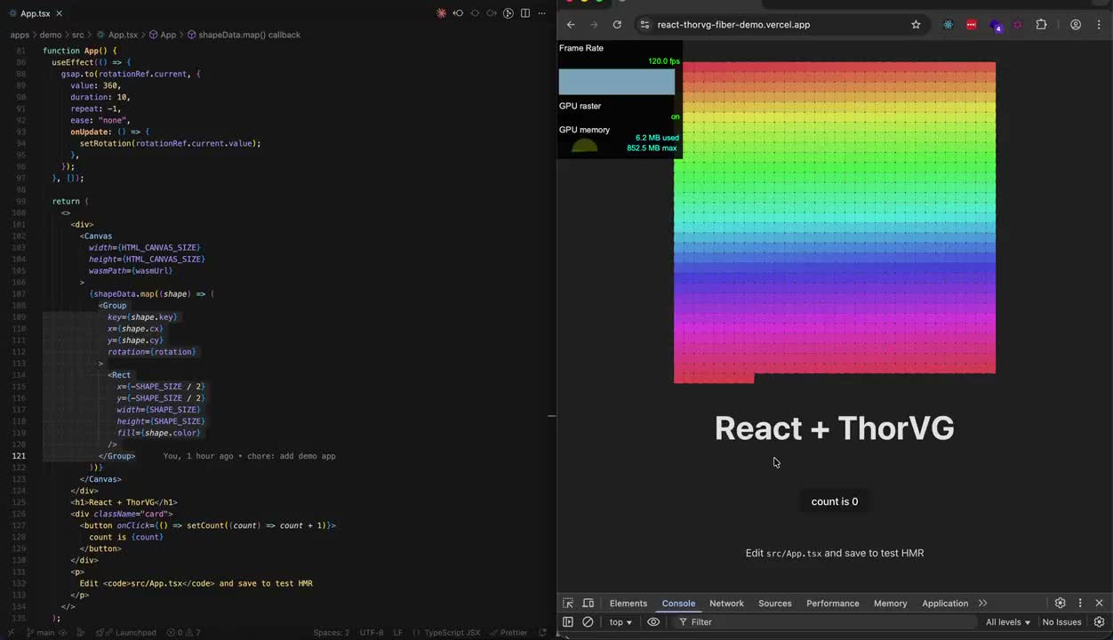Click the GPU memory '6.2 MB used' readout
1113x640 pixels.
pyautogui.click(x=657, y=138)
